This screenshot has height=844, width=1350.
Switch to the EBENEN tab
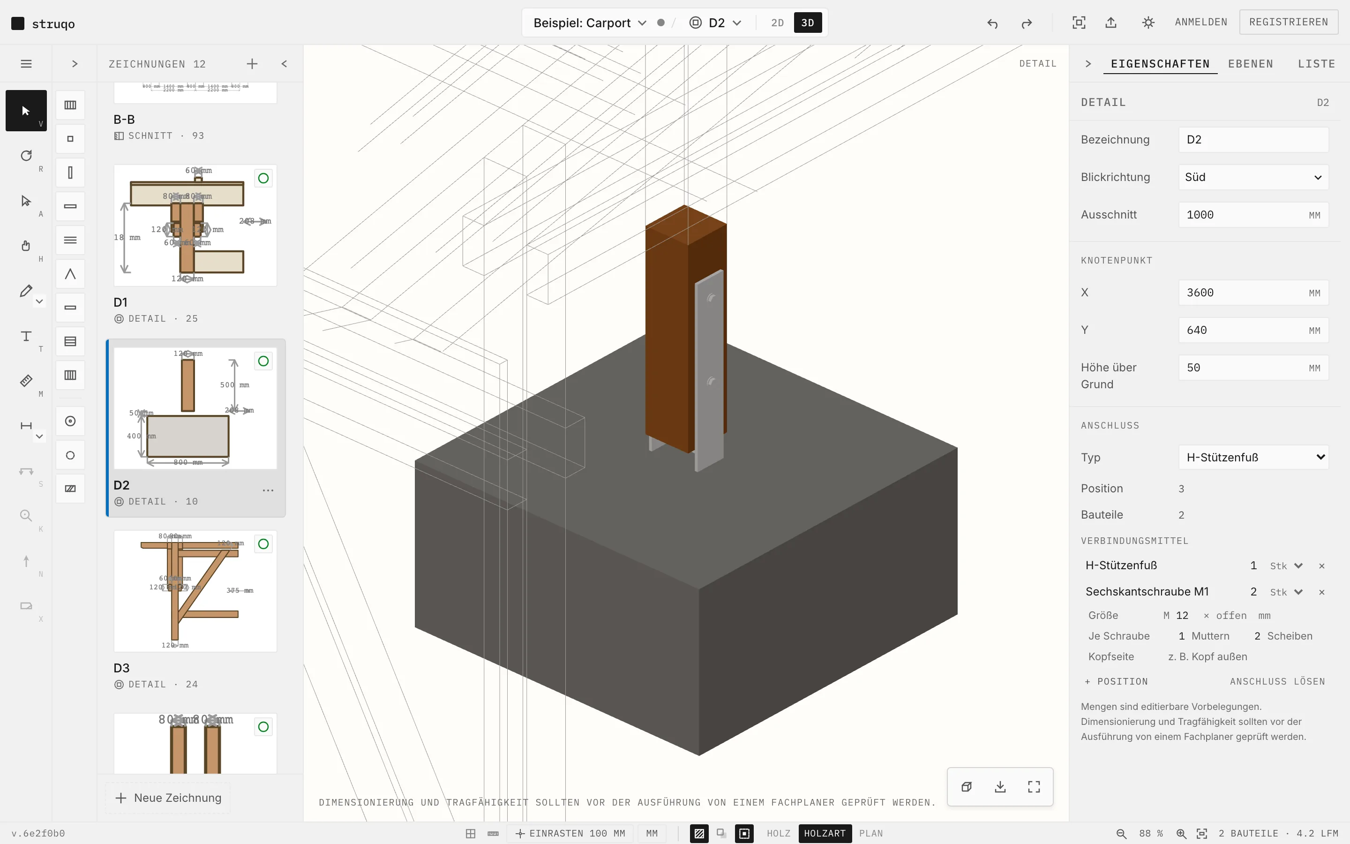[x=1251, y=64]
